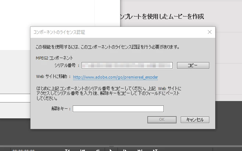Step forward one frame in the monitor
The width and height of the screenshot is (242, 151).
[x=124, y=150]
